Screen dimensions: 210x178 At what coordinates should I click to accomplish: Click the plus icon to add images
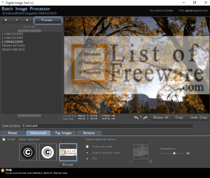click(6, 20)
